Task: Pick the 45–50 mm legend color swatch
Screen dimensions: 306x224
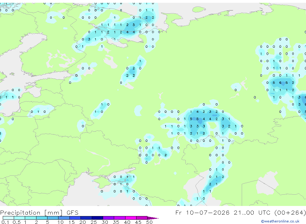Action: pyautogui.click(x=142, y=218)
